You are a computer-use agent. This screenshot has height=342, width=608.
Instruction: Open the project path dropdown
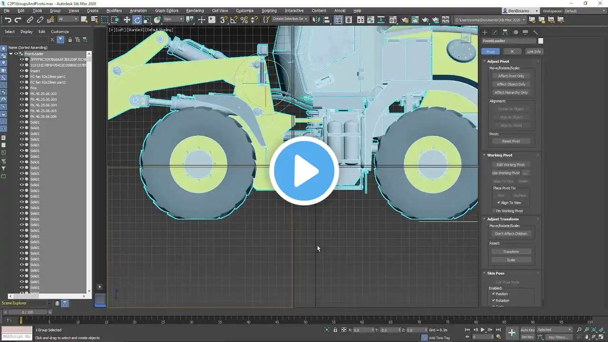[x=490, y=20]
